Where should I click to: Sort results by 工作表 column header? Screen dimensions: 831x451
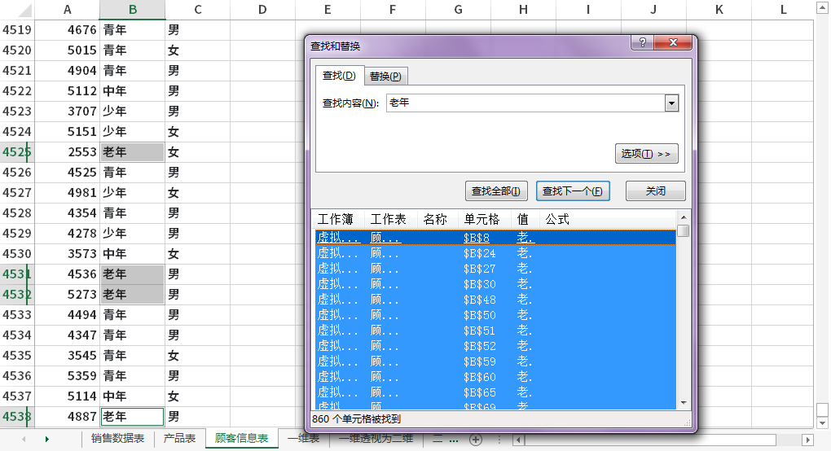tap(392, 219)
